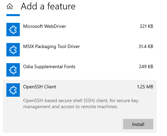Viewport: 167px width, 136px height.
Task: Collapse the OpenSSH Client entry by its name
Action: (x=40, y=87)
